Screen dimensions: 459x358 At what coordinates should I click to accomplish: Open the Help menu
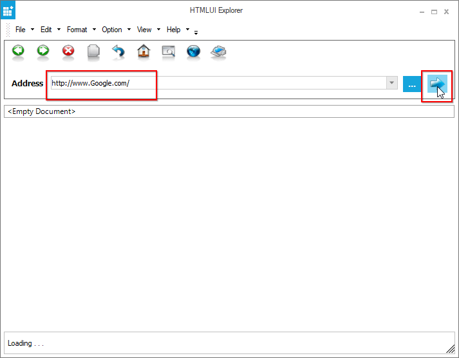174,30
